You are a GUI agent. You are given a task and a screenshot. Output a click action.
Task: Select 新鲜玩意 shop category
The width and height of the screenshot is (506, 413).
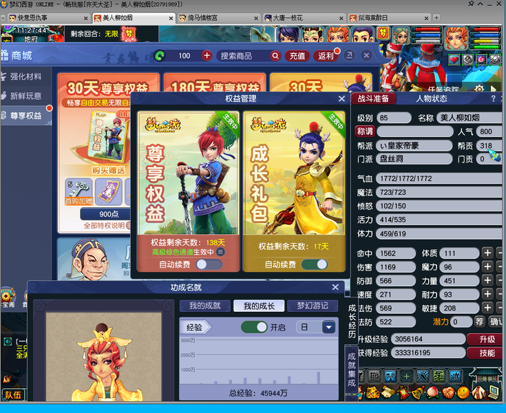coord(26,96)
